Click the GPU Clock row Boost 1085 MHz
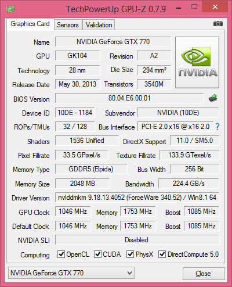Viewport: 232px width, 287px height. click(x=202, y=211)
